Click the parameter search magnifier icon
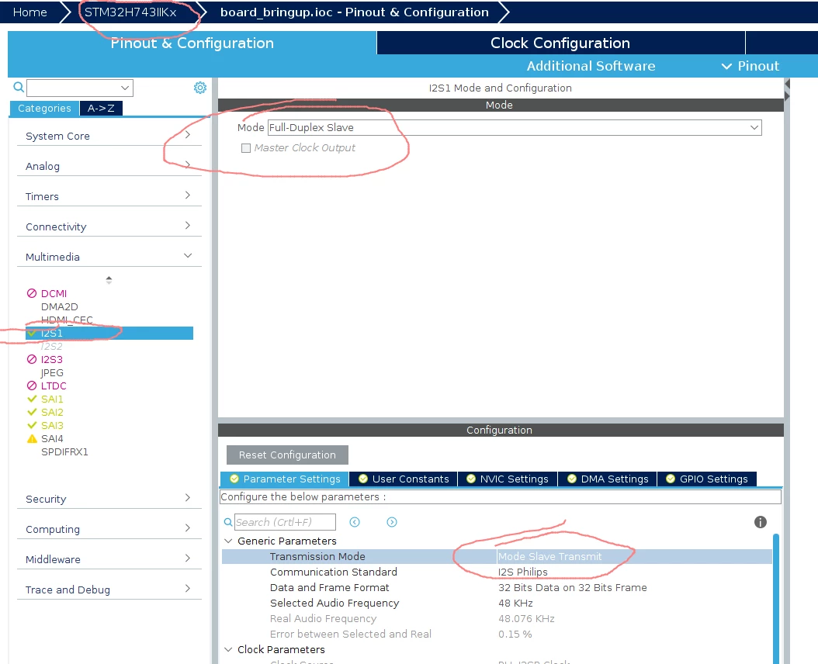818x664 pixels. [228, 521]
